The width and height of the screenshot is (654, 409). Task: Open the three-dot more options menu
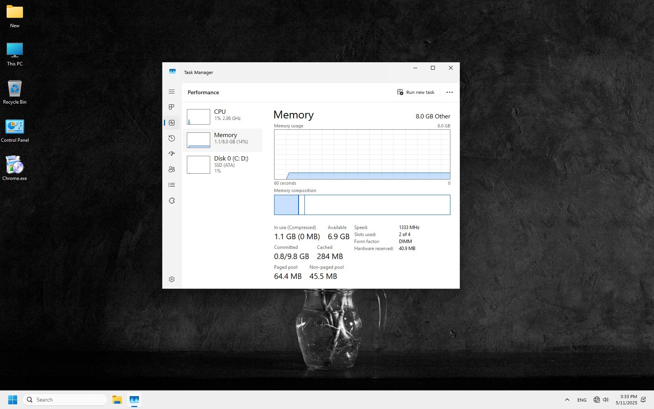[x=449, y=92]
